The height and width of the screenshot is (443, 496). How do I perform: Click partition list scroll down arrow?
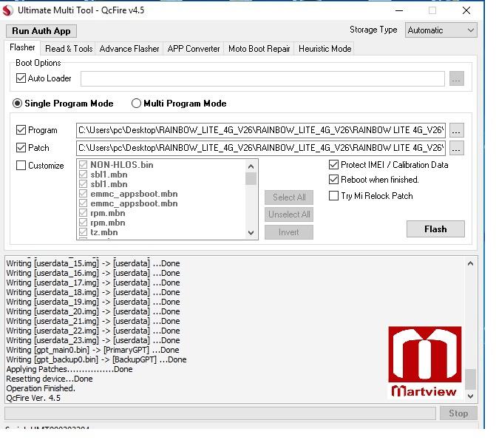251,233
